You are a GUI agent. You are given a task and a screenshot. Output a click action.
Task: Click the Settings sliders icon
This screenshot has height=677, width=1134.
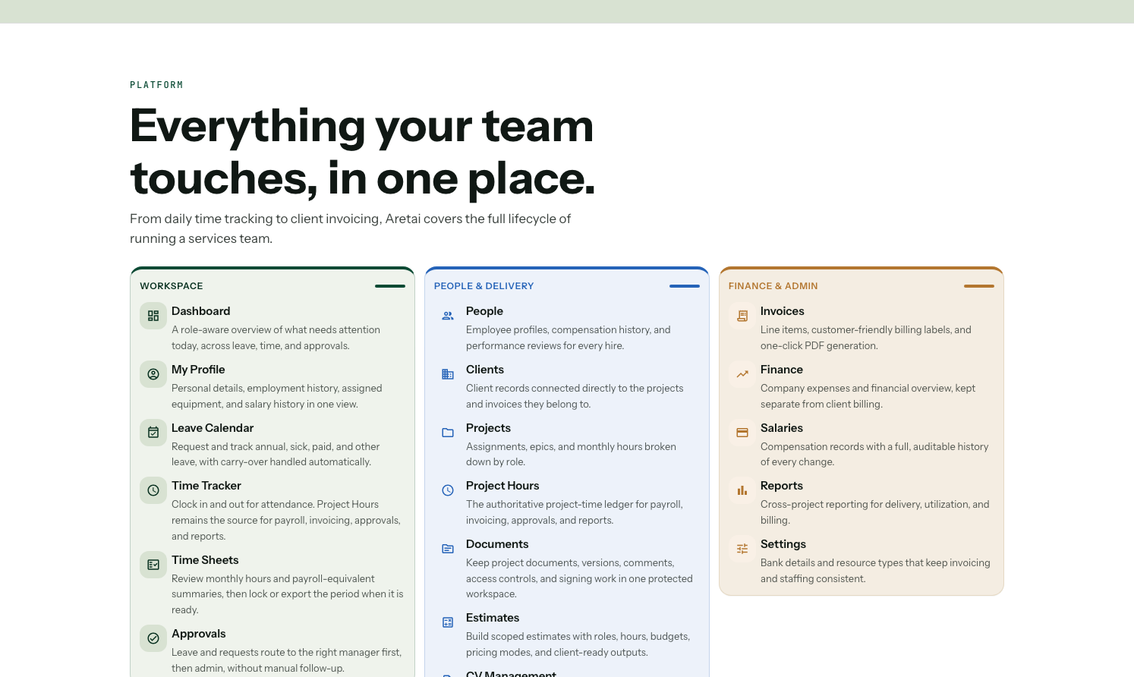click(x=742, y=549)
